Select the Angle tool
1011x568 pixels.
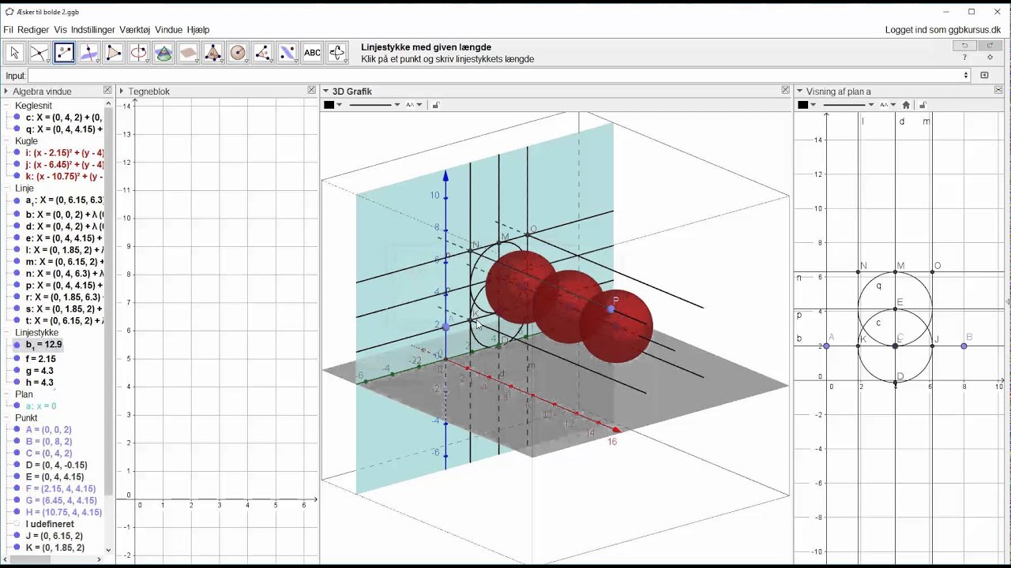pyautogui.click(x=263, y=53)
